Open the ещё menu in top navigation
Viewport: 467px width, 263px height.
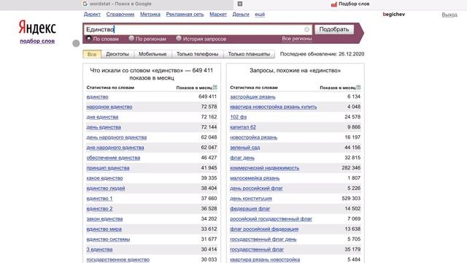pos(260,15)
